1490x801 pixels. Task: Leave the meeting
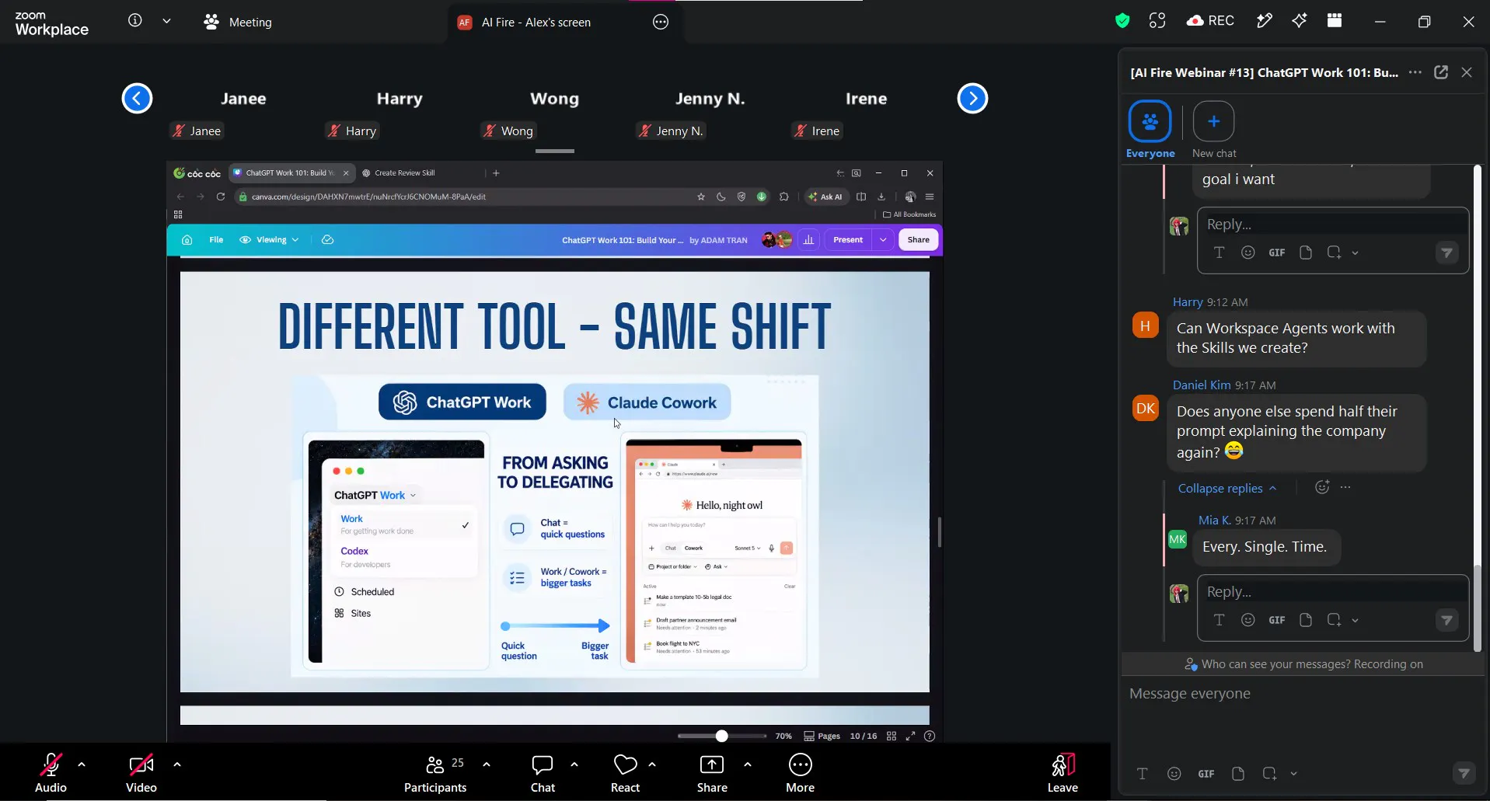click(x=1063, y=772)
